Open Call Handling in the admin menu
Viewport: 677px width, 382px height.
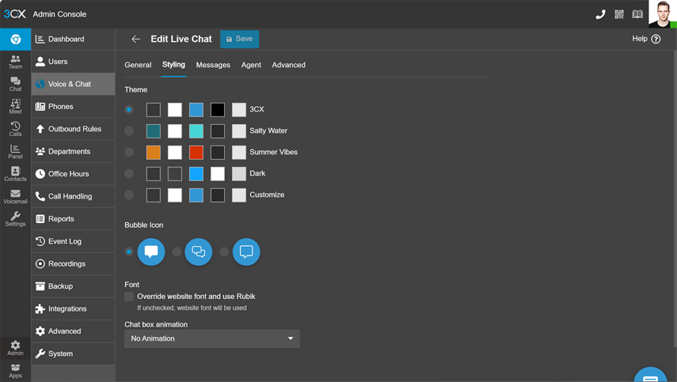pos(69,197)
